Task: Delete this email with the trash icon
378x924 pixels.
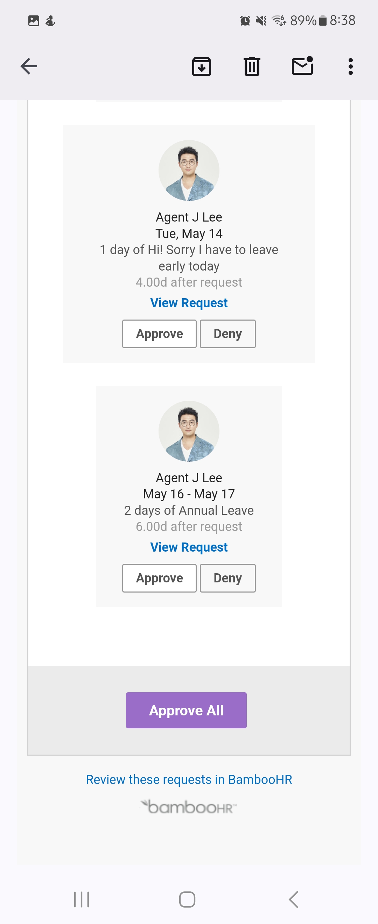Action: point(252,66)
